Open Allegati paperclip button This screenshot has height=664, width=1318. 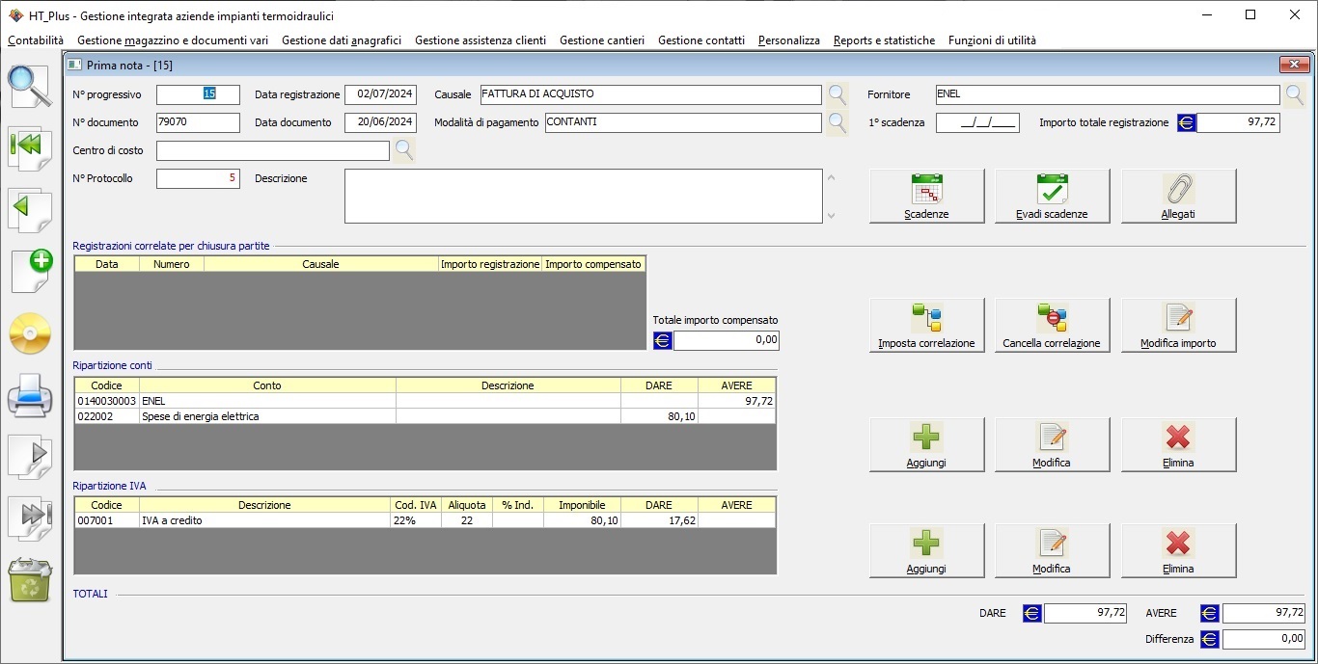point(1178,197)
